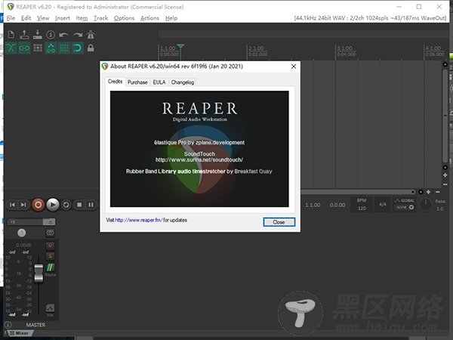Viewport: 453px width, 340px height.
Task: Start playback with the play button
Action: pos(53,205)
